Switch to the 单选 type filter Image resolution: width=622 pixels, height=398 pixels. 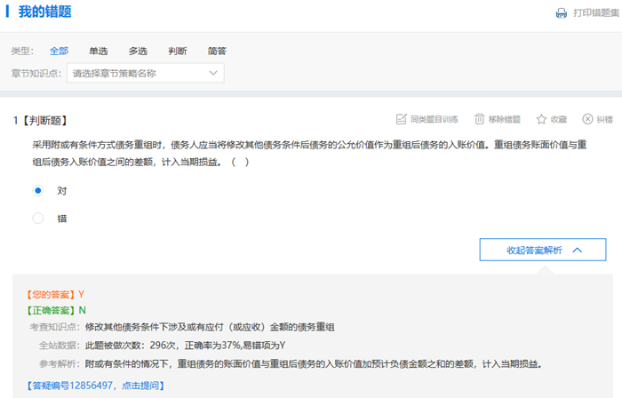tap(99, 51)
